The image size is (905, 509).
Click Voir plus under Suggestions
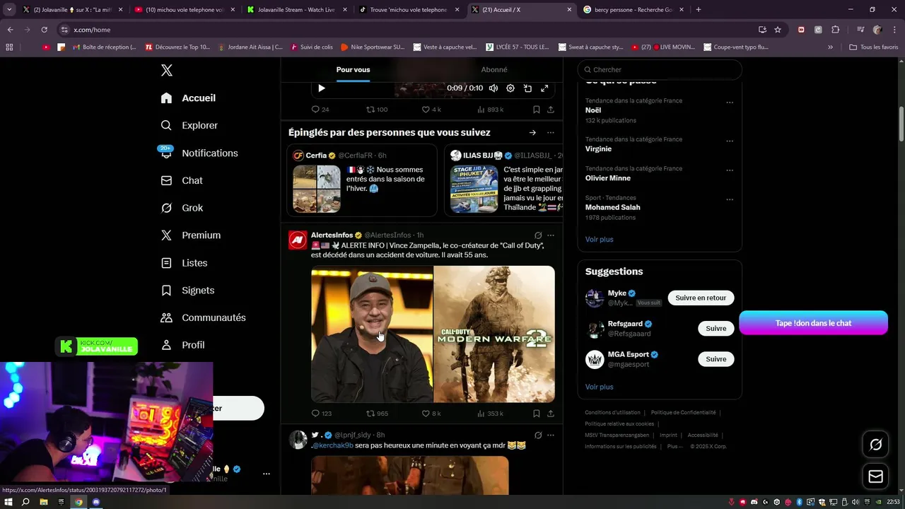(600, 387)
